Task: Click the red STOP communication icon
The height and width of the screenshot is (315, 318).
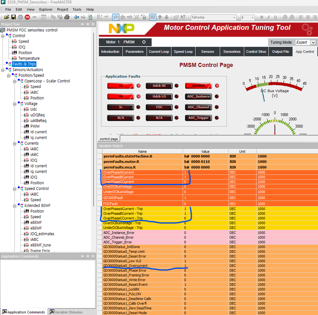Action: (x=27, y=17)
